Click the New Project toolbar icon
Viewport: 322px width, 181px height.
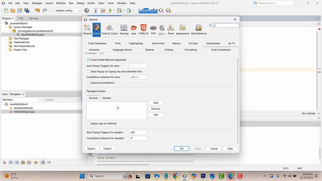point(13,11)
